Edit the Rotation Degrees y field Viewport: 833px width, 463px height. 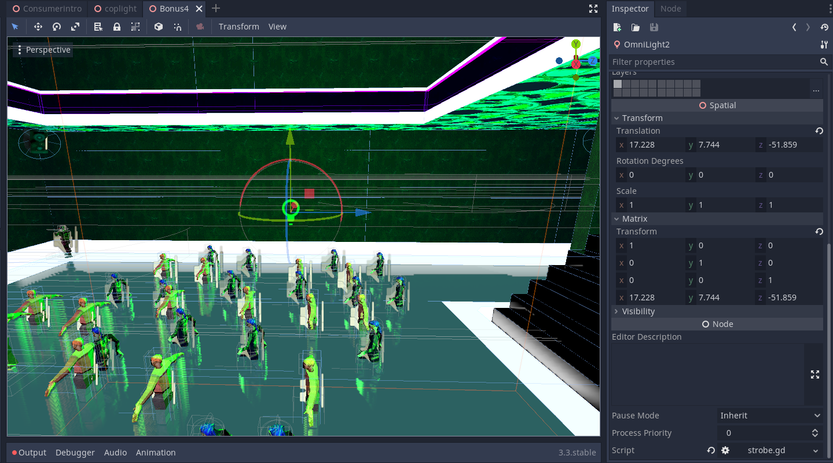tap(720, 175)
